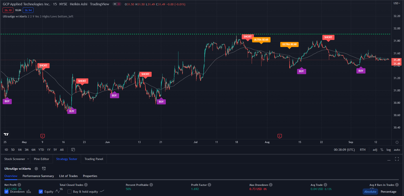
Task: Toggle the Drawdown checkbox
Action: click(x=6, y=192)
